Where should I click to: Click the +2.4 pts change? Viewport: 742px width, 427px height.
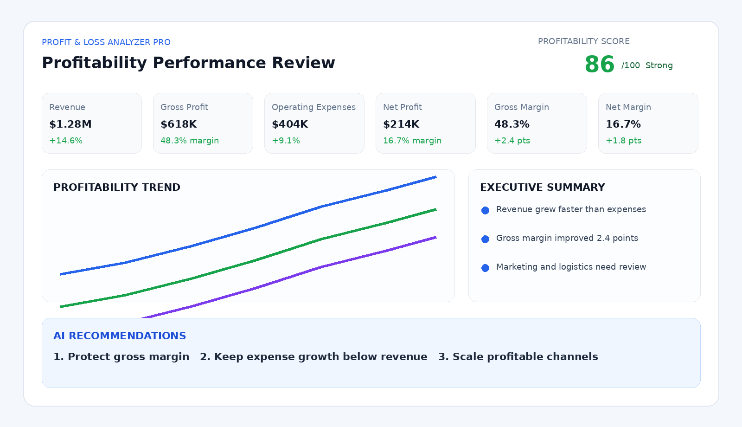[x=512, y=141]
